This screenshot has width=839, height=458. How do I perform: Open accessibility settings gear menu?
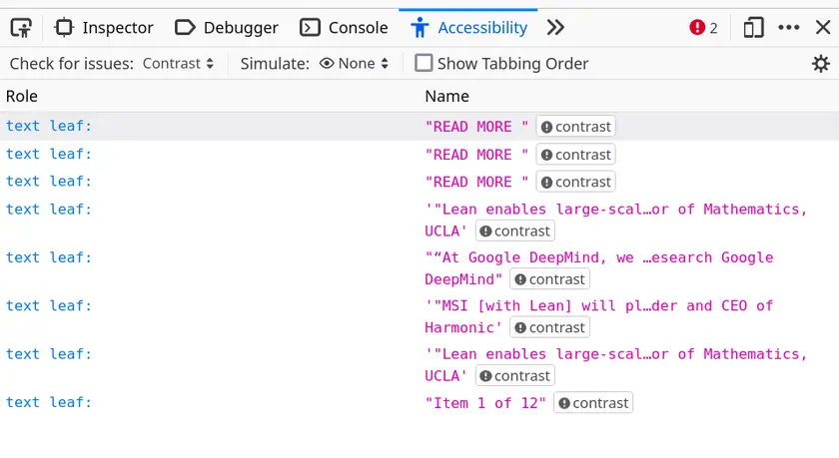(820, 64)
